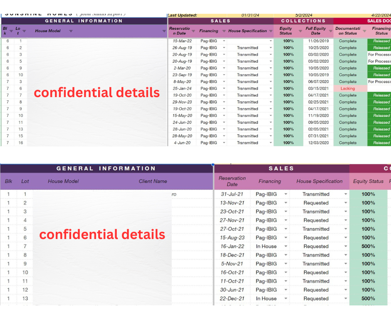
Task: Click the COLLECTIONS section header
Action: 303,21
